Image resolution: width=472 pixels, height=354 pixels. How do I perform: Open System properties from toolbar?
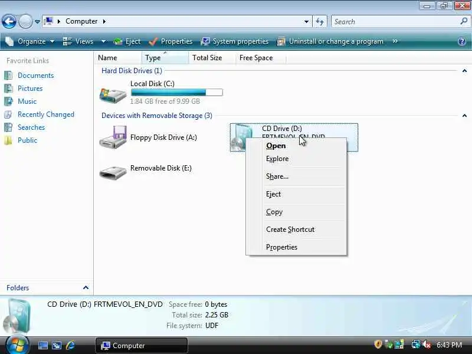(x=234, y=41)
